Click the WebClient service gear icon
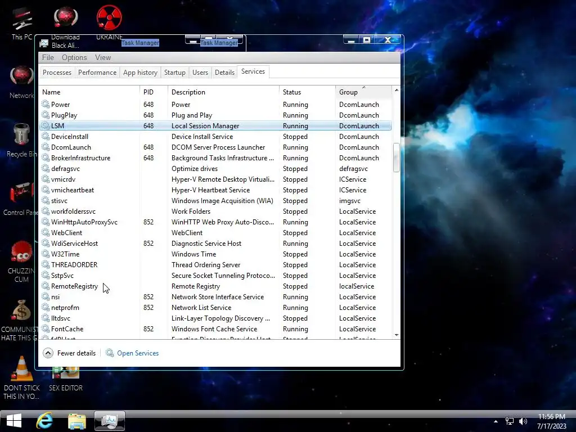 pyautogui.click(x=45, y=232)
